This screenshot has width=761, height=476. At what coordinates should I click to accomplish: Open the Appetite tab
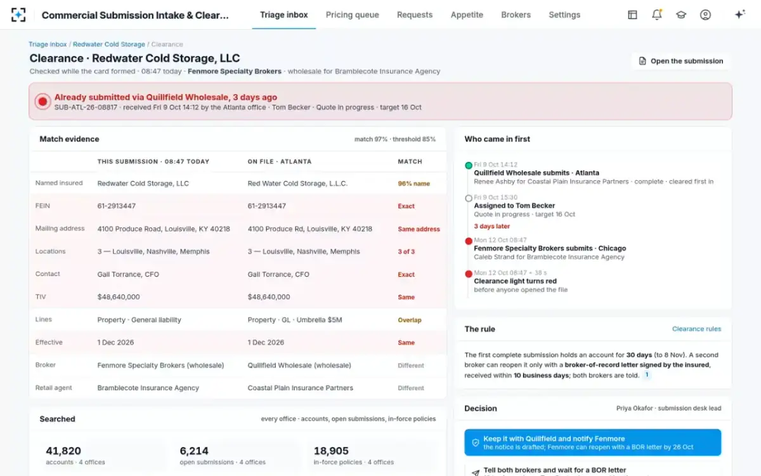pyautogui.click(x=467, y=15)
